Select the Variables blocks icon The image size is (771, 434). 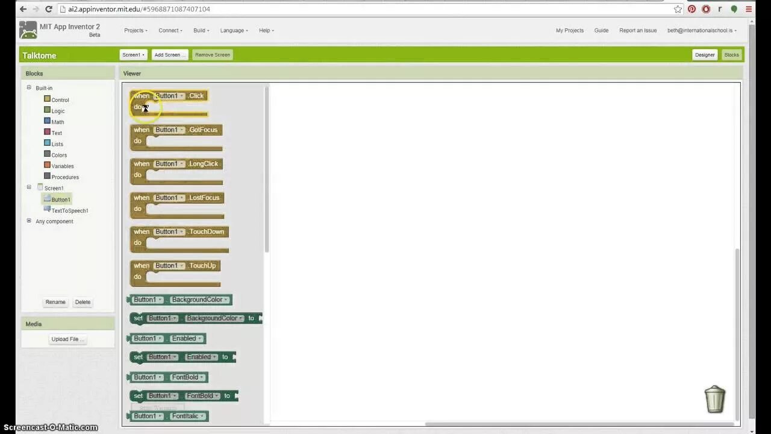click(47, 165)
